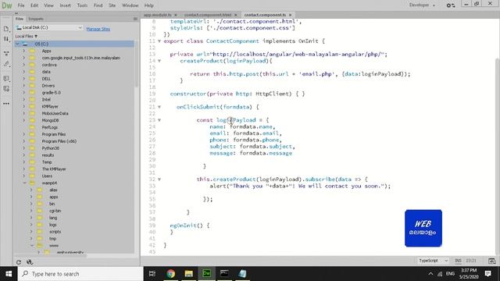500x281 pixels.
Task: Open the Find menu
Action: pos(98,5)
